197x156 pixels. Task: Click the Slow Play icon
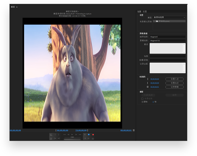click(89, 138)
